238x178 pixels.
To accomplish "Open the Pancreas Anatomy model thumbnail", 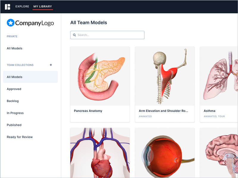I will [x=100, y=76].
